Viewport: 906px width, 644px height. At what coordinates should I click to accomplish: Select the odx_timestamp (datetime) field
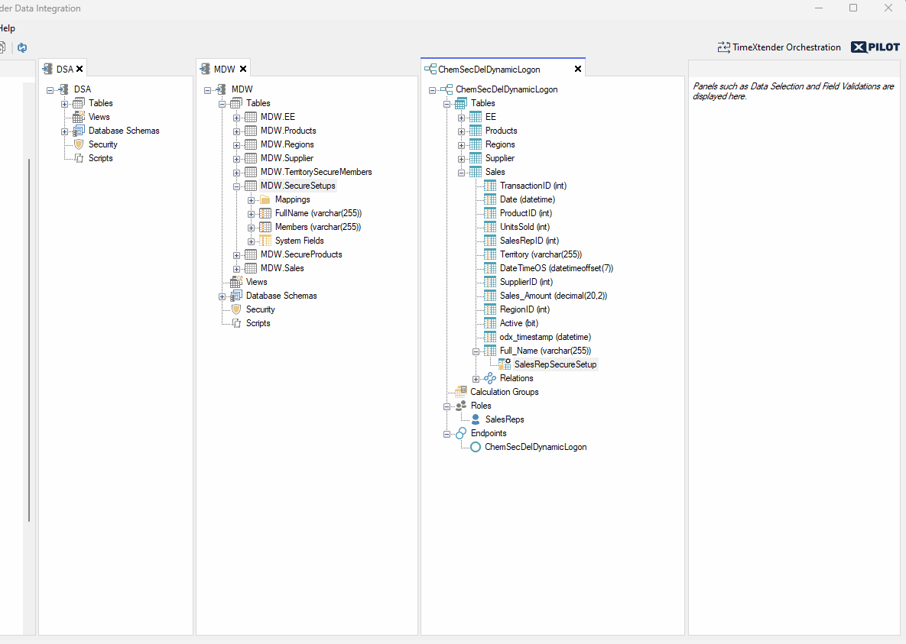point(545,337)
